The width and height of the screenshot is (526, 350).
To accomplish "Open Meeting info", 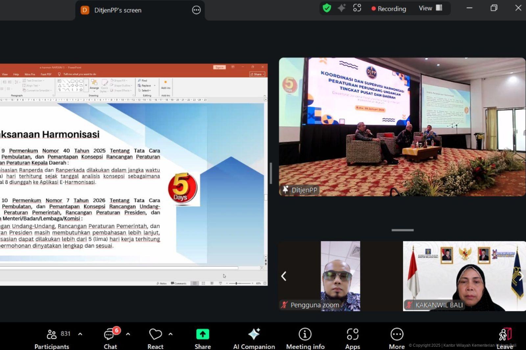I will pos(305,339).
